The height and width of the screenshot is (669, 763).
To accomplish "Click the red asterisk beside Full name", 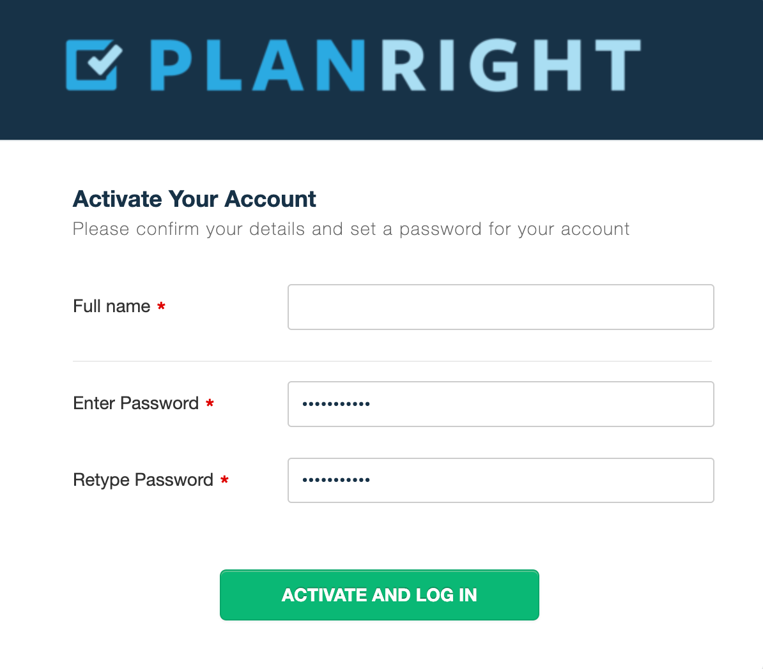I will [162, 307].
